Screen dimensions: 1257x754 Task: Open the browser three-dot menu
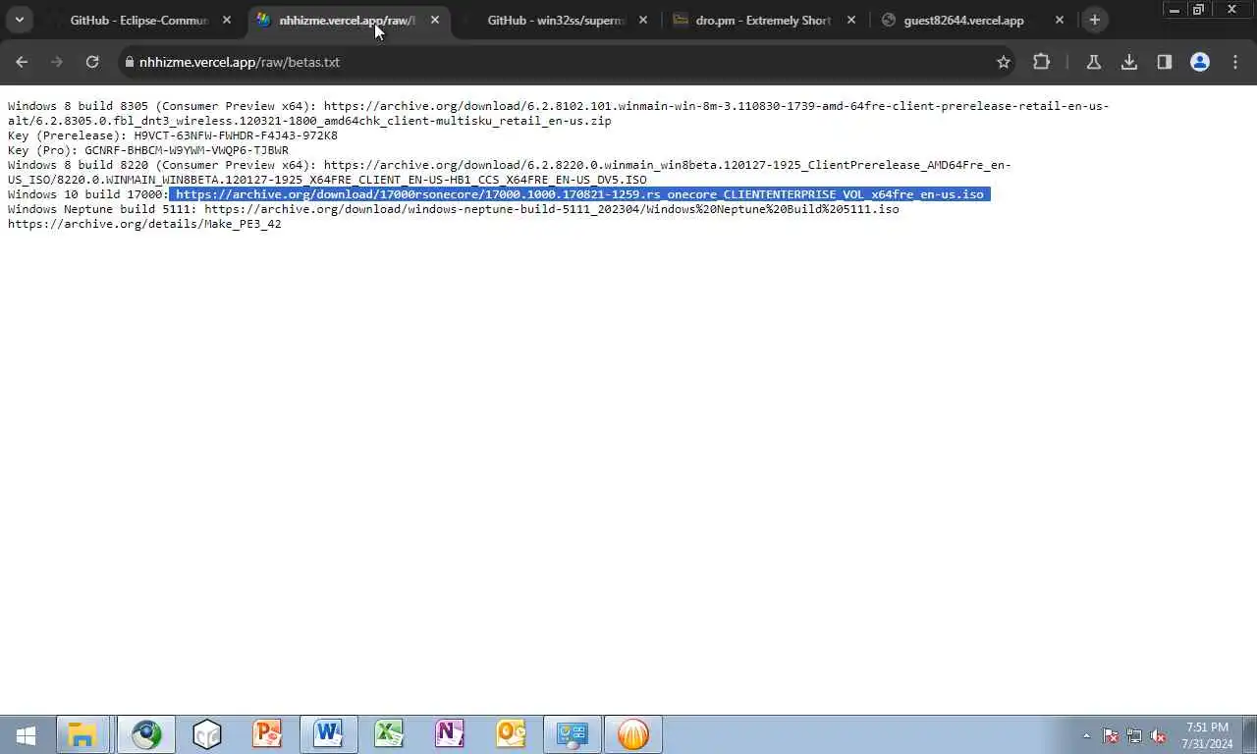1235,62
